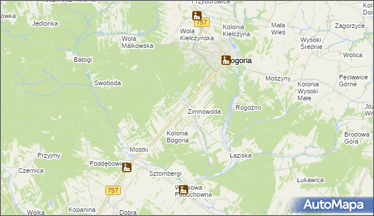Viewport: 374px width, 216px height.
Task: Select the Brodowa Góra label
Action: point(356,138)
